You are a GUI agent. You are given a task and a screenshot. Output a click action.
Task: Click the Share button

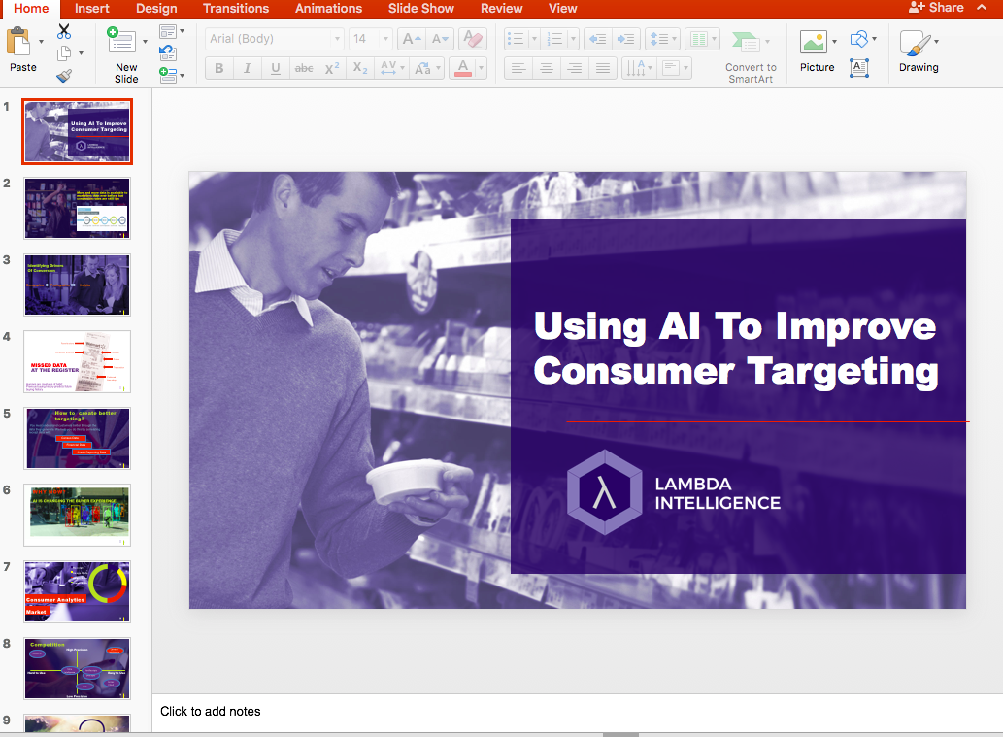(936, 8)
